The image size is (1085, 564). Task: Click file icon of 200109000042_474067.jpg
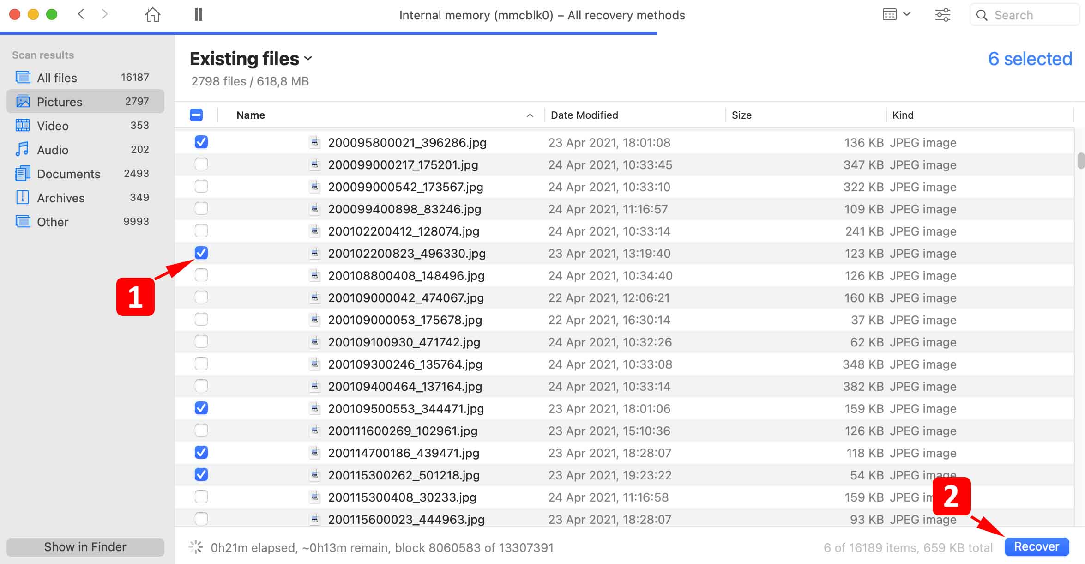pyautogui.click(x=314, y=297)
